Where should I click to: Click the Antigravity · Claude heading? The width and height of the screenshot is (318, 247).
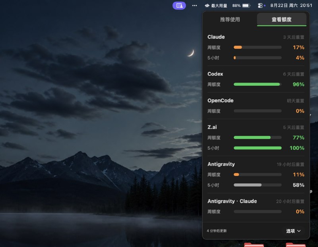[x=232, y=201]
